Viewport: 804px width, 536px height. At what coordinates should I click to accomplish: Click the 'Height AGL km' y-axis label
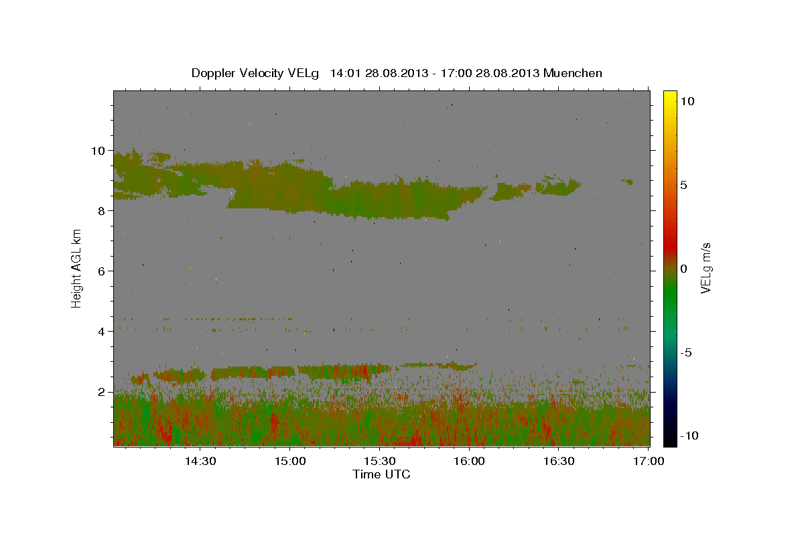point(77,268)
